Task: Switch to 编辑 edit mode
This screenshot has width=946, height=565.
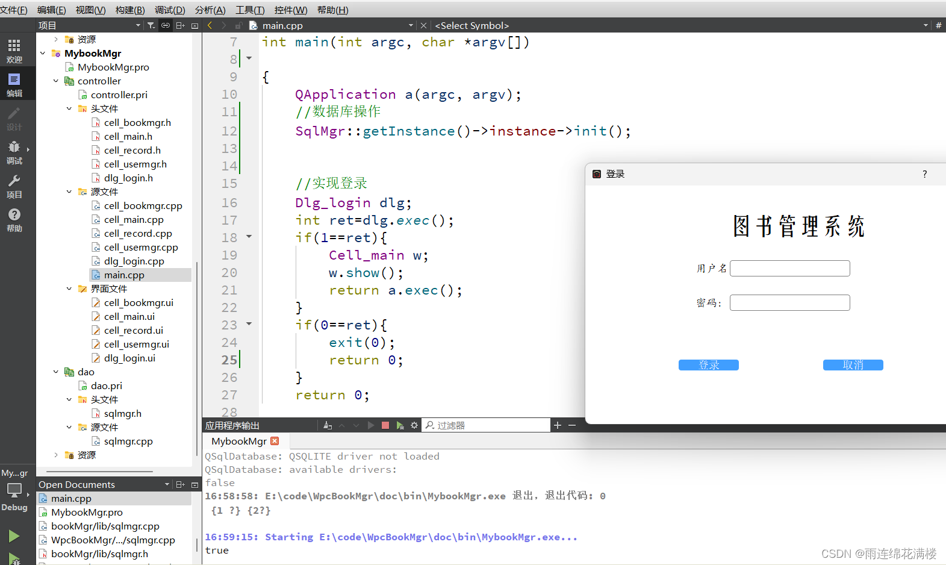Action: pyautogui.click(x=14, y=85)
